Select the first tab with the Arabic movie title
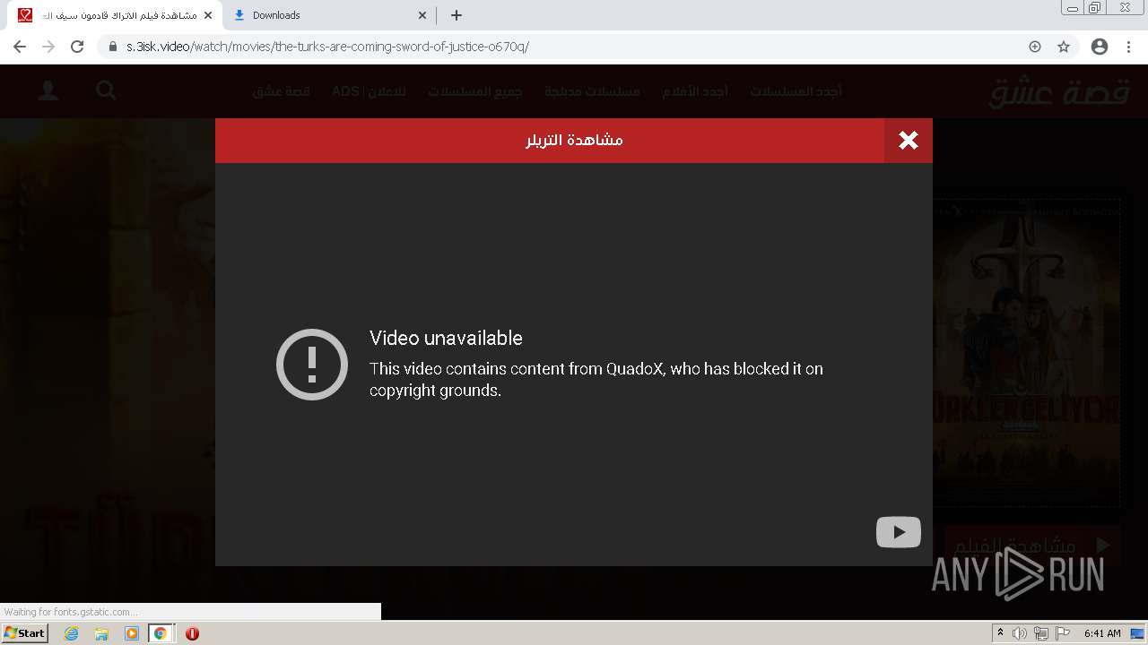 [115, 15]
